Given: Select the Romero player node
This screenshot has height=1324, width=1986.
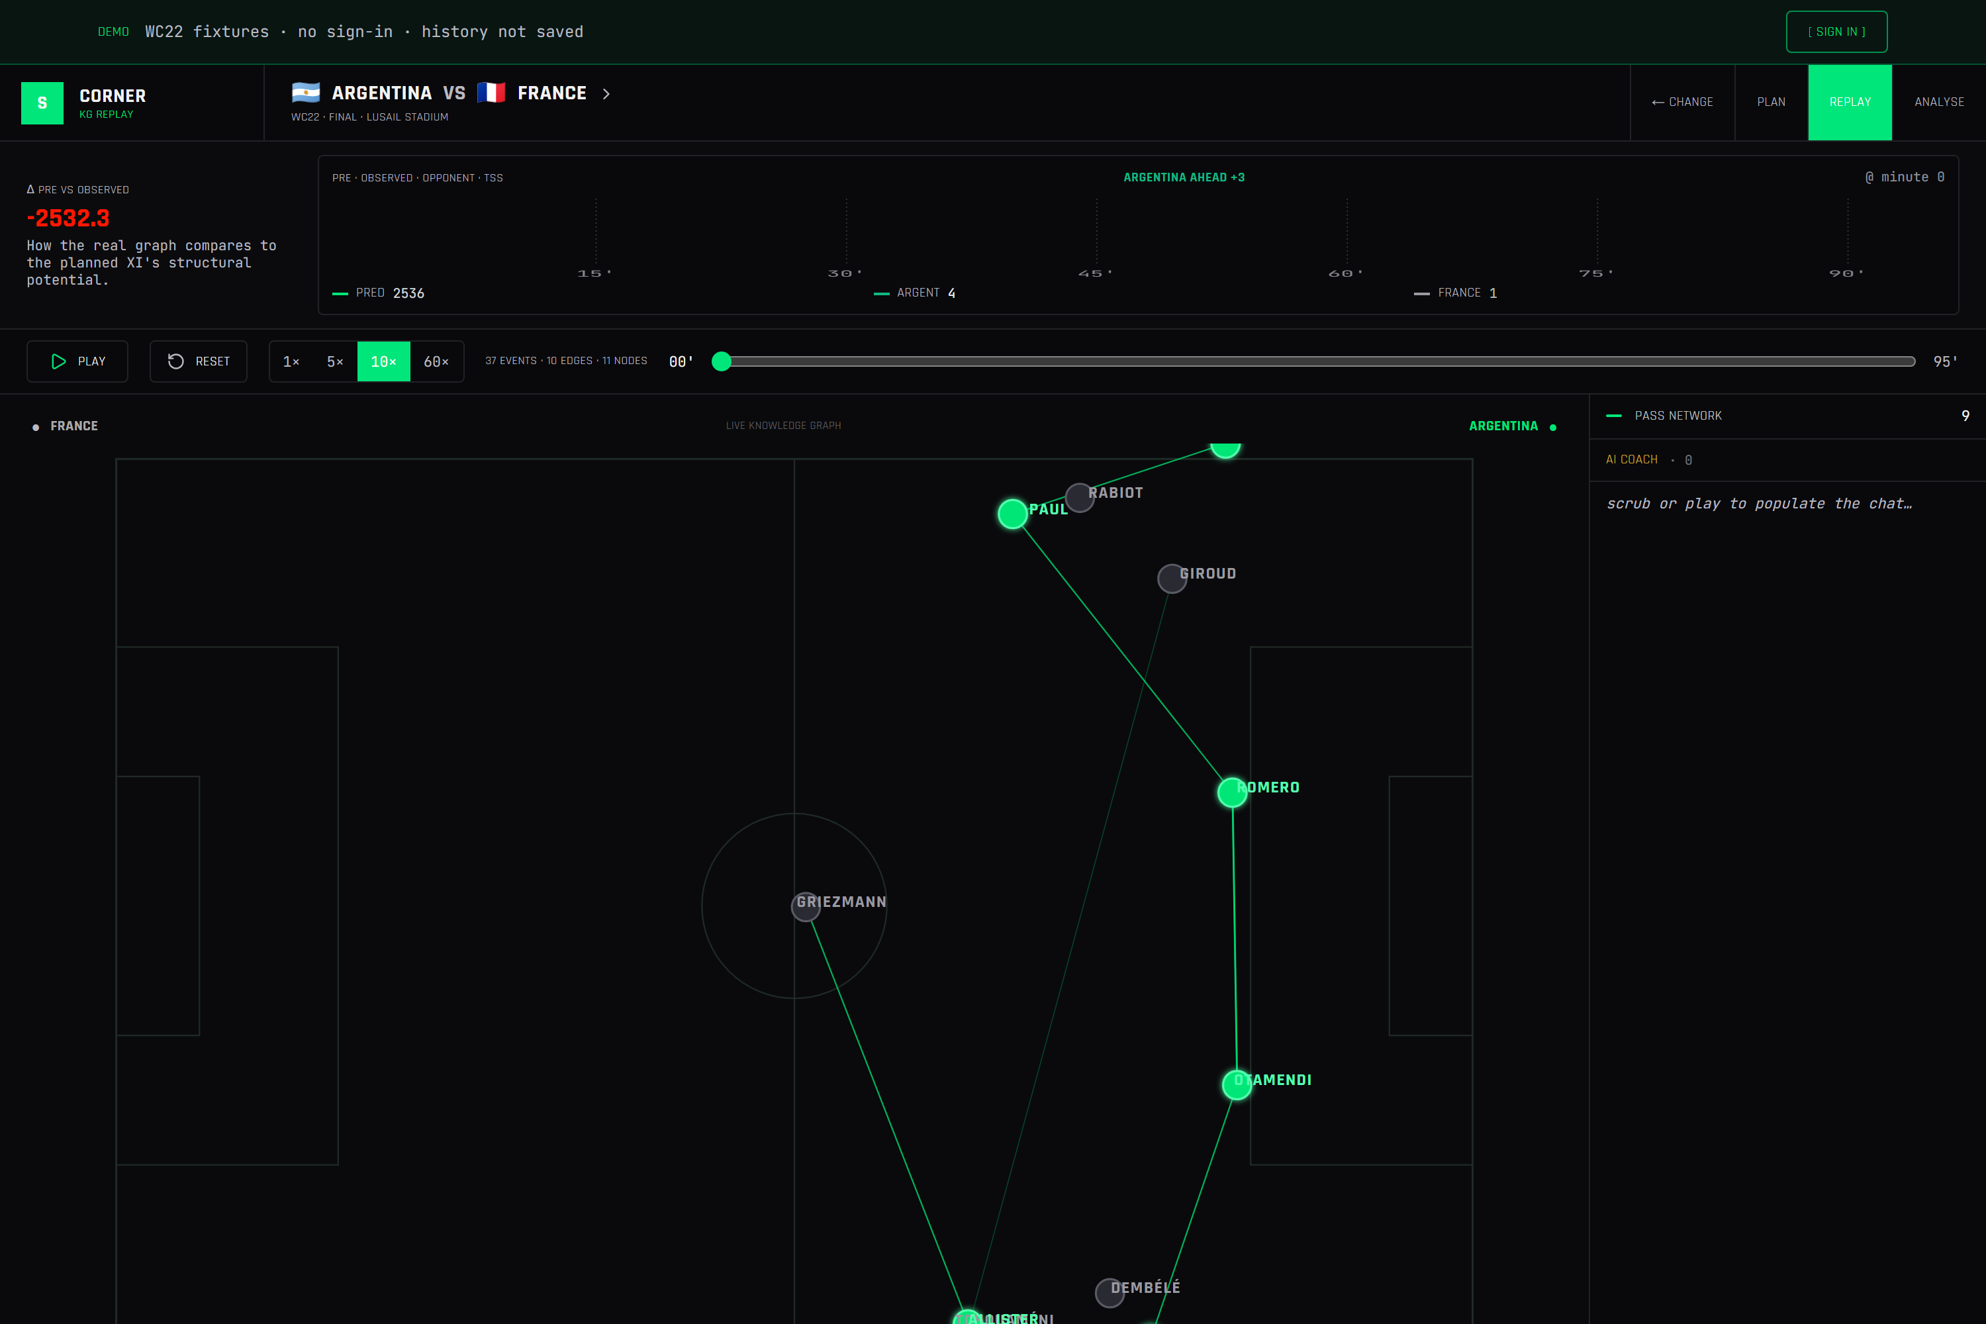Looking at the screenshot, I should (1232, 792).
